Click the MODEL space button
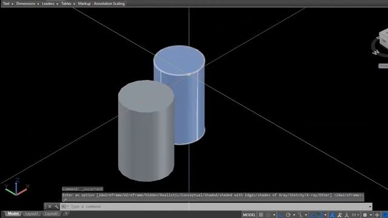 pyautogui.click(x=249, y=215)
